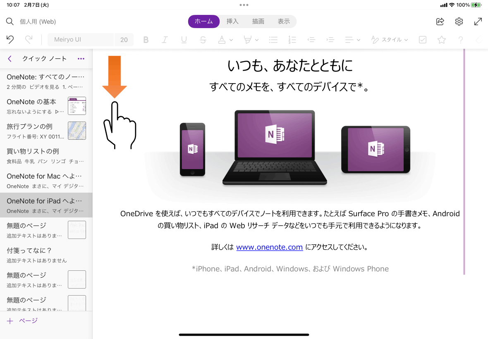Switch to the ホーム tab
The image size is (488, 339).
coord(204,21)
